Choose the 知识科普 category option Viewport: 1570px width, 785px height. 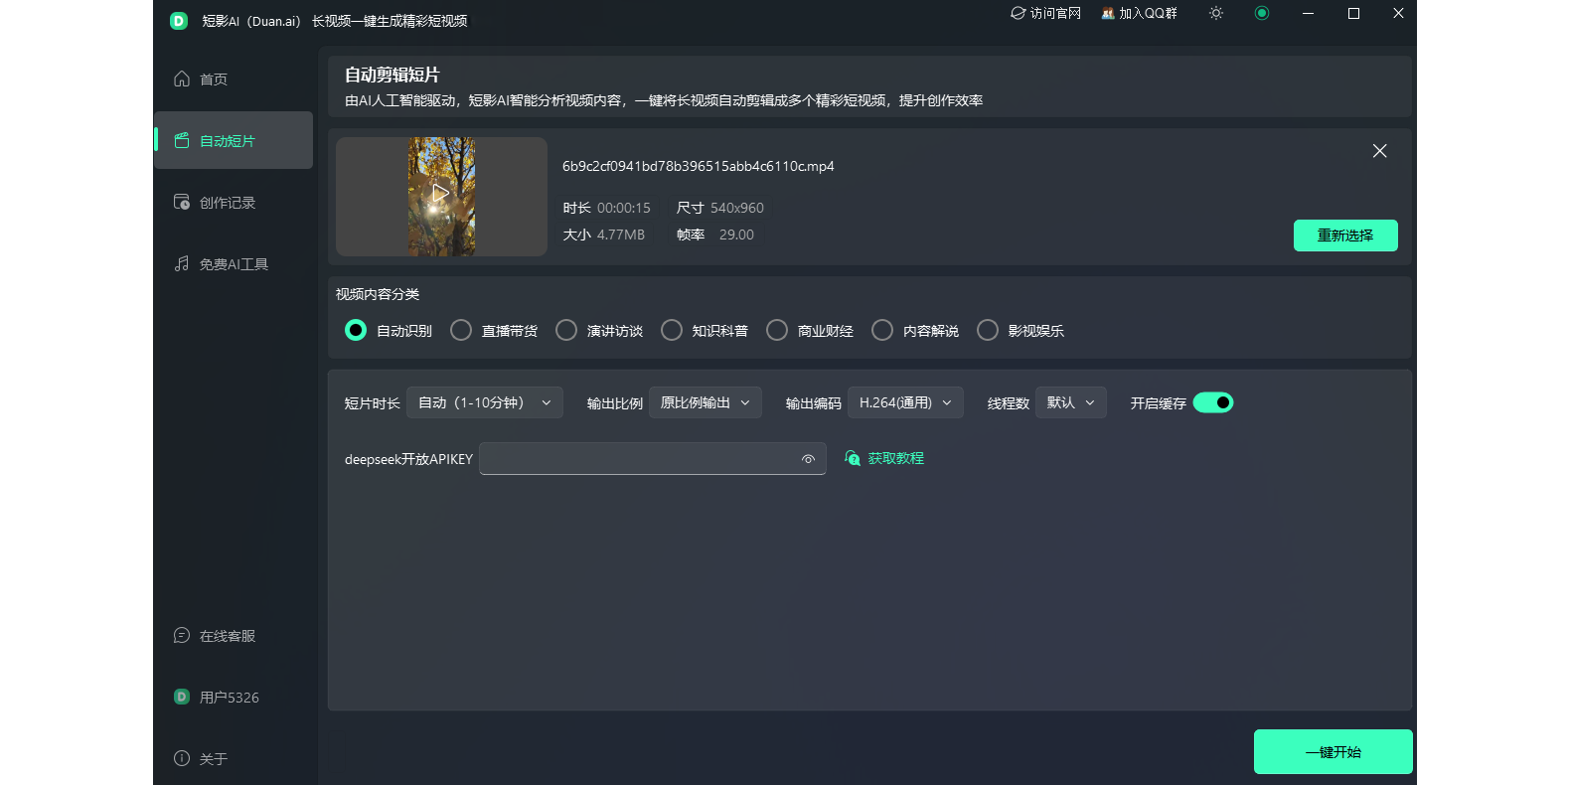(x=672, y=330)
